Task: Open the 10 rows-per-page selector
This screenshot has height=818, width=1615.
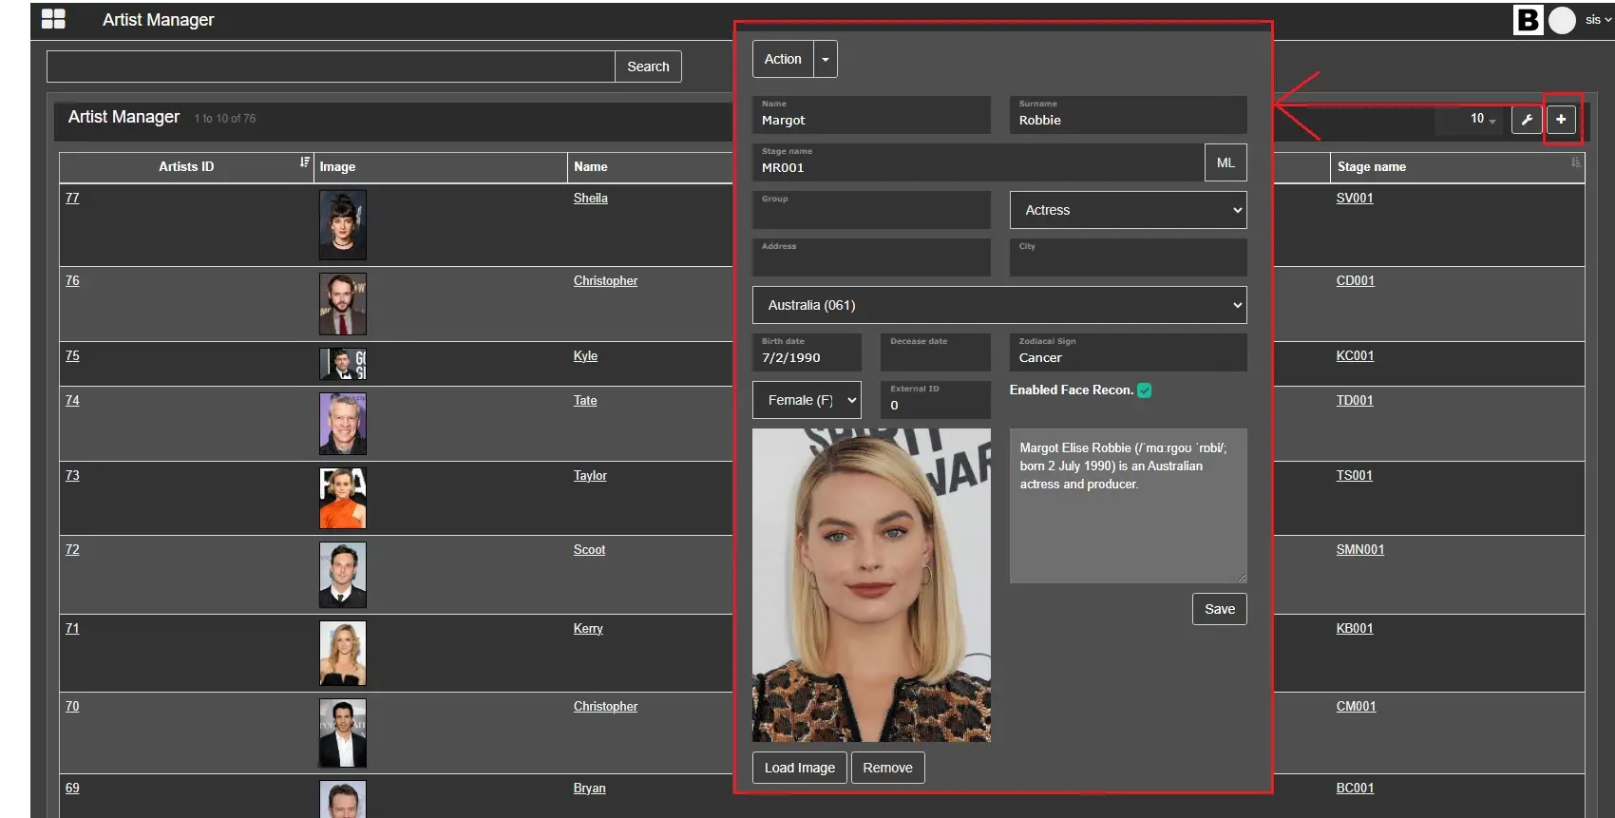Action: [1482, 119]
